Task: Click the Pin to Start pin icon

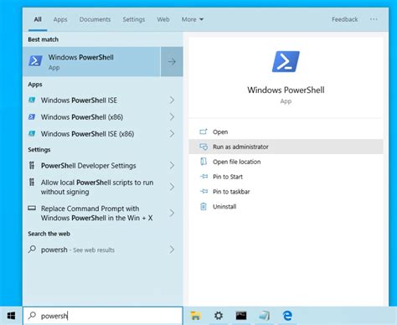Action: coord(204,177)
